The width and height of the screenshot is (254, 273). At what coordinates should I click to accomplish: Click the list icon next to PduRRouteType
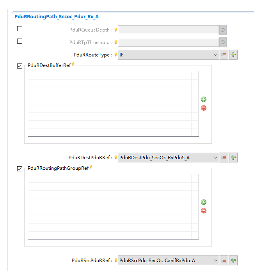coord(224,55)
